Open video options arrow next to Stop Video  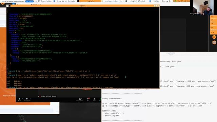click(x=30, y=99)
